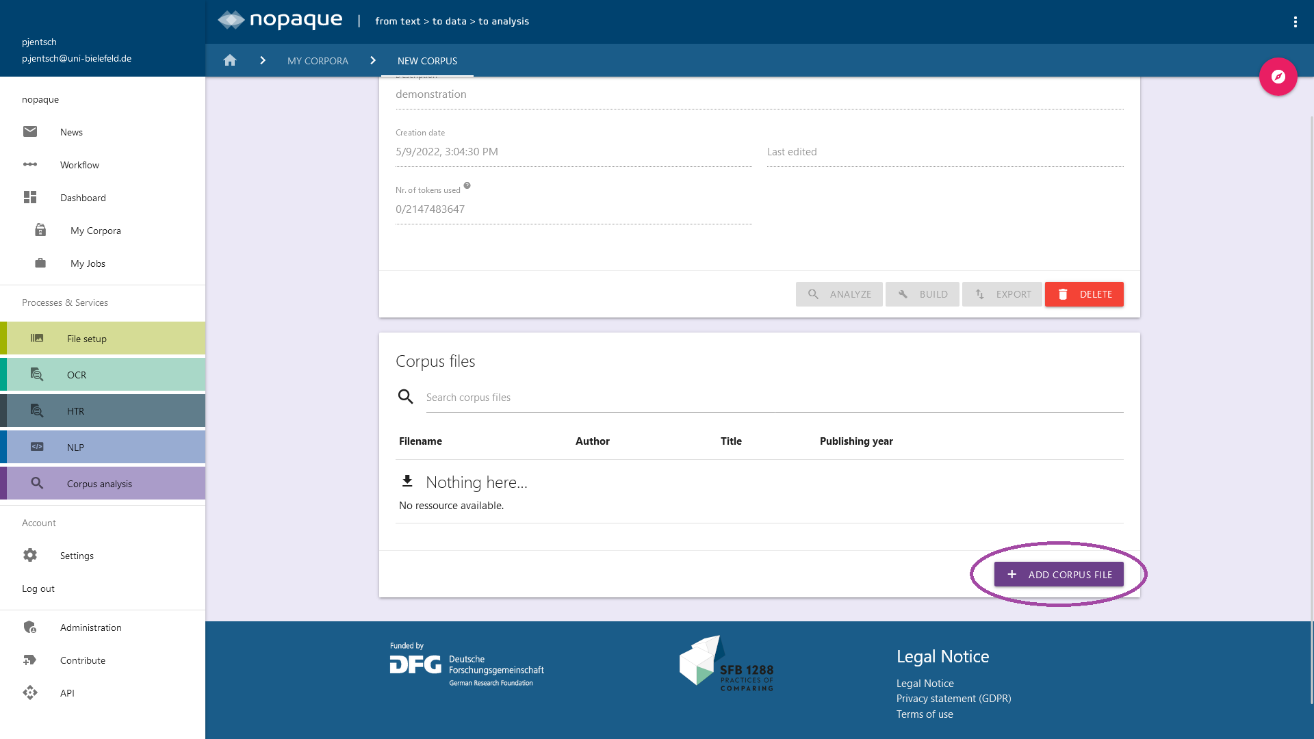Click the tokens used help icon
Image resolution: width=1314 pixels, height=739 pixels.
(x=467, y=185)
